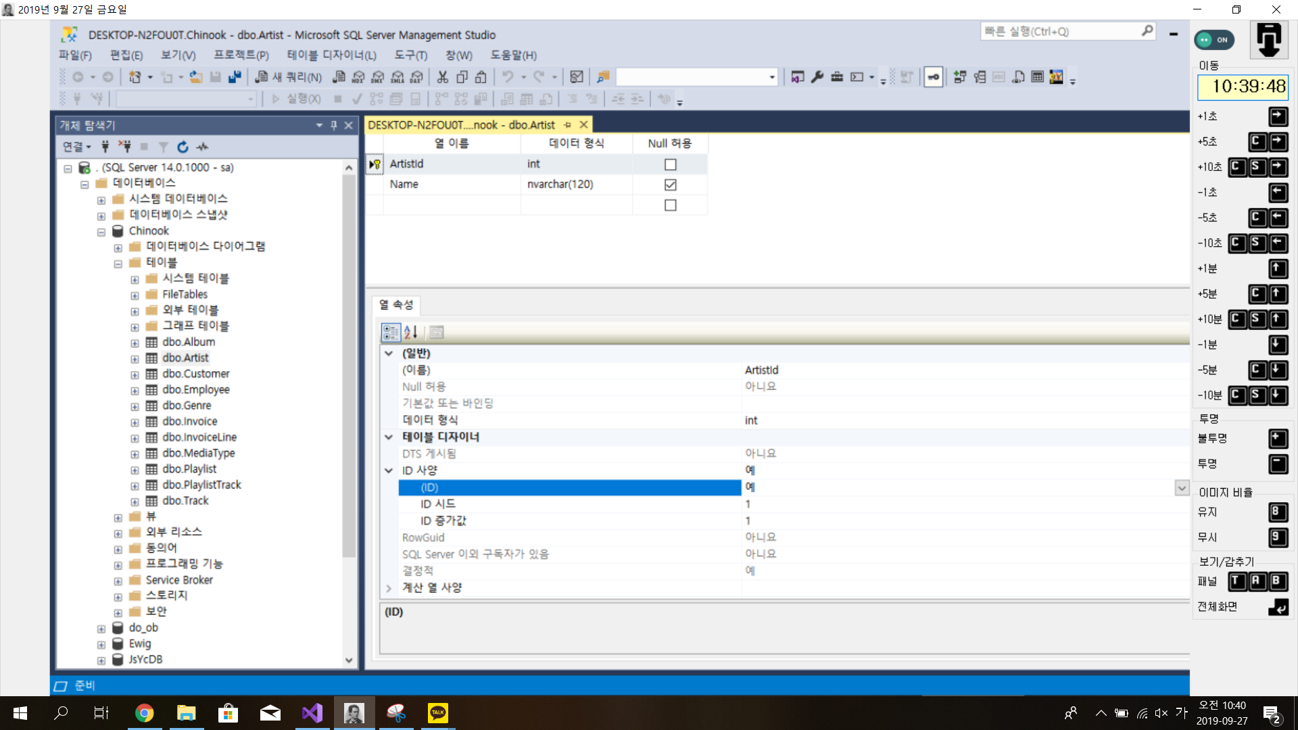Screen dimensions: 1298x730
Task: Click the Save All toolbar icon
Action: click(235, 77)
